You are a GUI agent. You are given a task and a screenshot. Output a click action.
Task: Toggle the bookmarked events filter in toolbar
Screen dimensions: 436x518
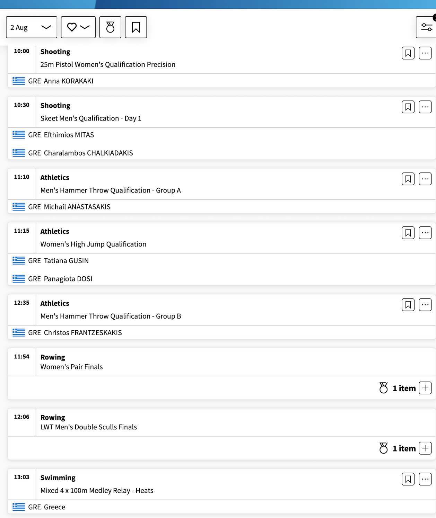pos(136,27)
